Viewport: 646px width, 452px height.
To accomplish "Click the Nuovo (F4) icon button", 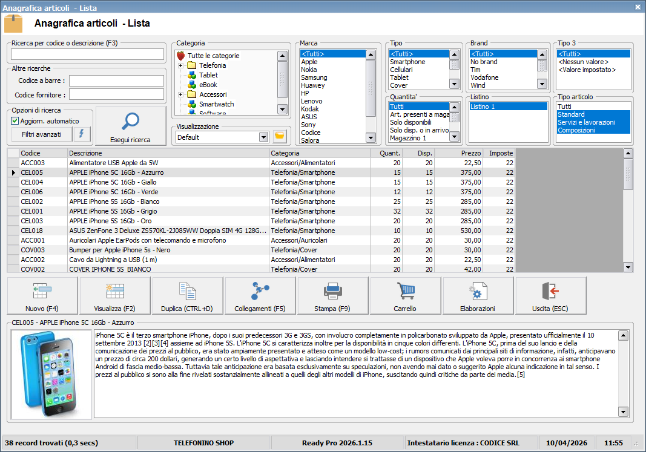I will (x=42, y=295).
